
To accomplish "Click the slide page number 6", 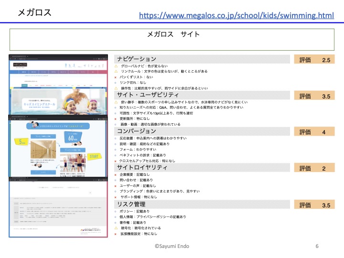I will (x=317, y=246).
